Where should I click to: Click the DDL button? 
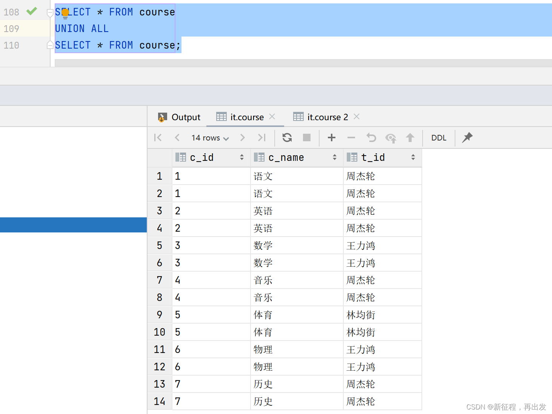(x=439, y=138)
